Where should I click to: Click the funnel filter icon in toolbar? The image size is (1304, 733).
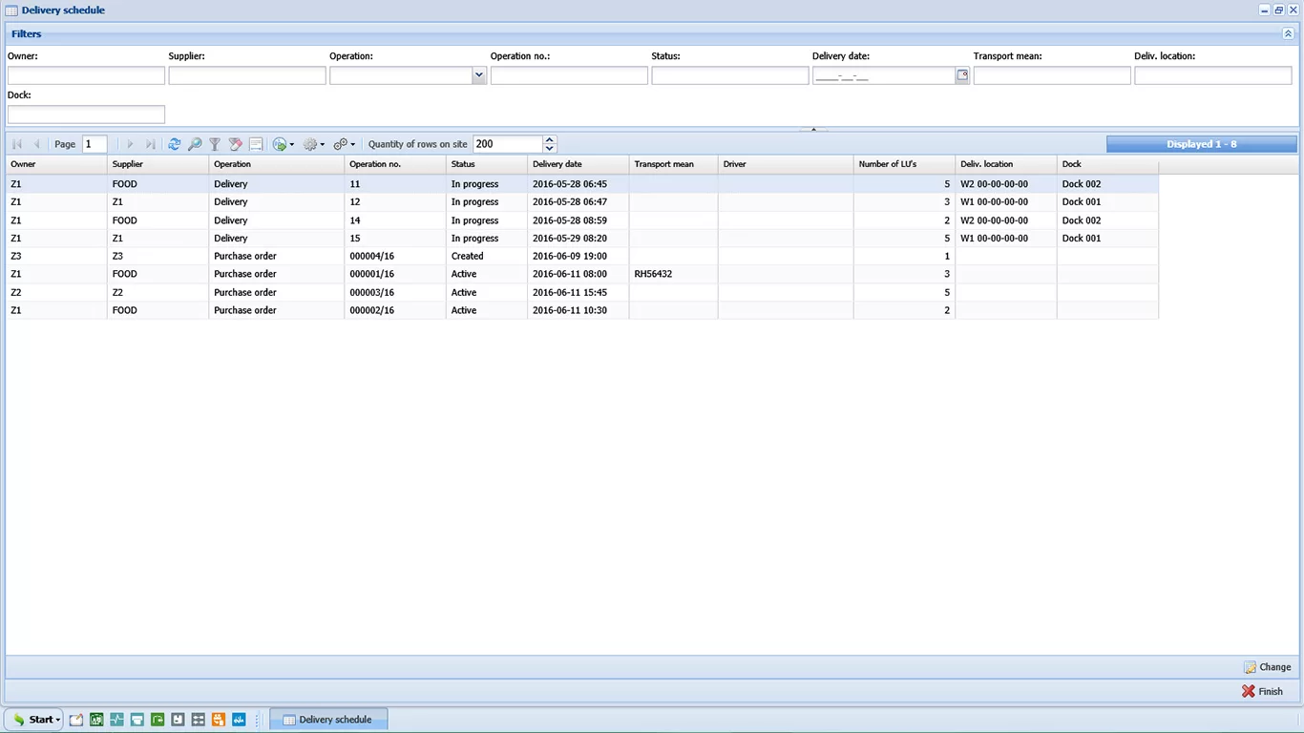215,144
